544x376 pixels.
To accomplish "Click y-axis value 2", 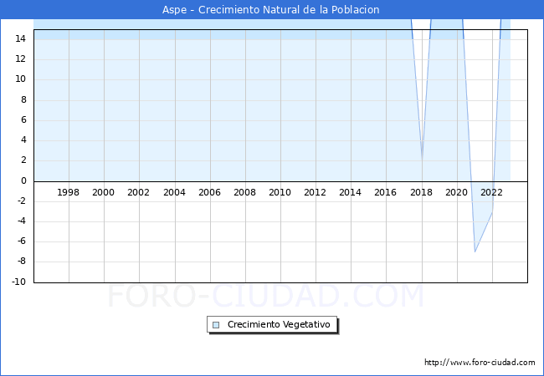I will tap(23, 160).
